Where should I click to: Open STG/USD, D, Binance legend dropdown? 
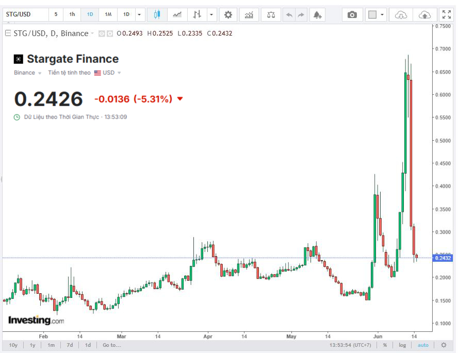[x=92, y=33]
